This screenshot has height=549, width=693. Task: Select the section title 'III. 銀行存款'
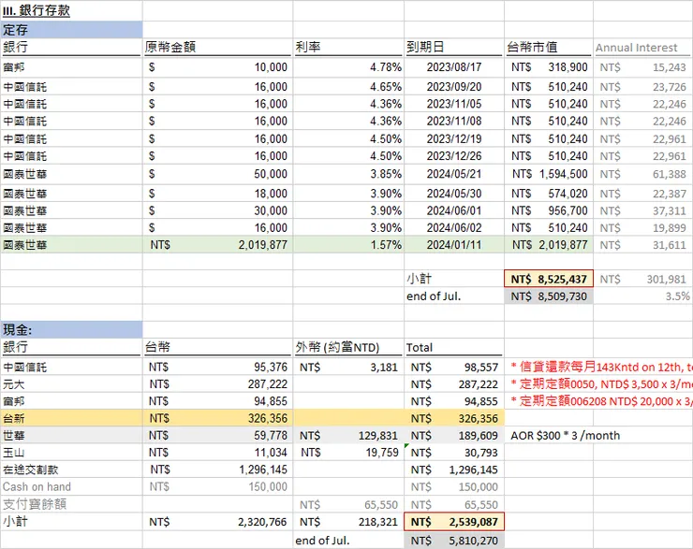coord(37,10)
